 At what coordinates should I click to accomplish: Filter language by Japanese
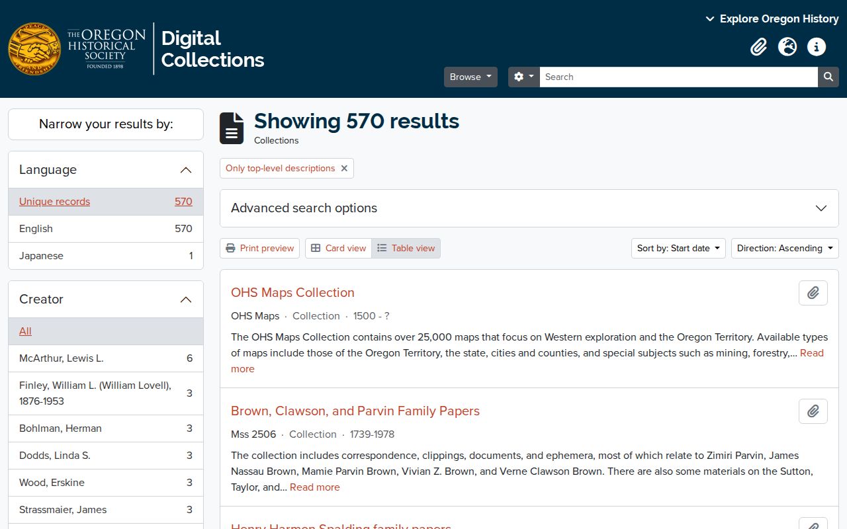click(x=106, y=256)
